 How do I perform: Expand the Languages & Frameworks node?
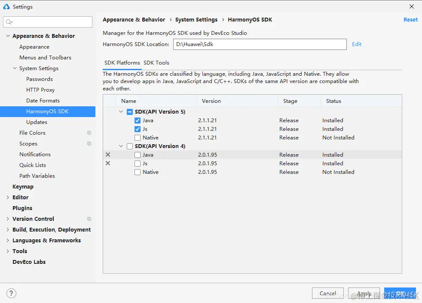coord(8,241)
